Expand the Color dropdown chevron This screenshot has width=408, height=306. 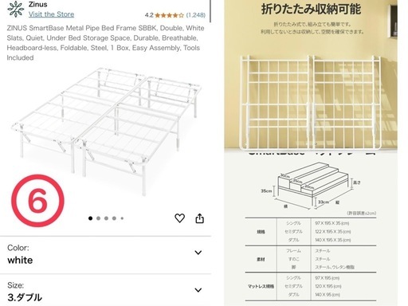pos(198,253)
